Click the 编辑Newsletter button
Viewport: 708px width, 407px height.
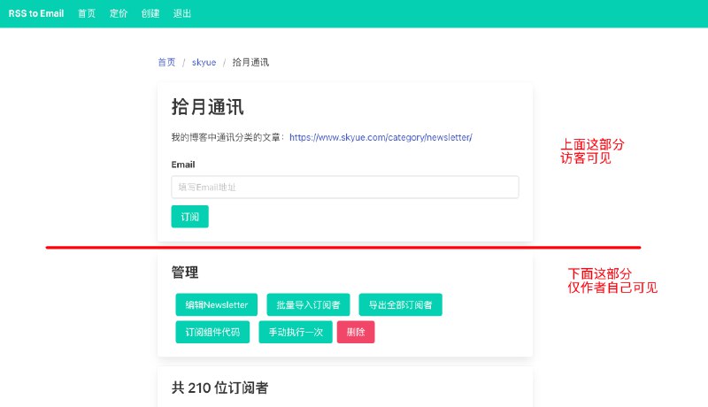pos(216,305)
